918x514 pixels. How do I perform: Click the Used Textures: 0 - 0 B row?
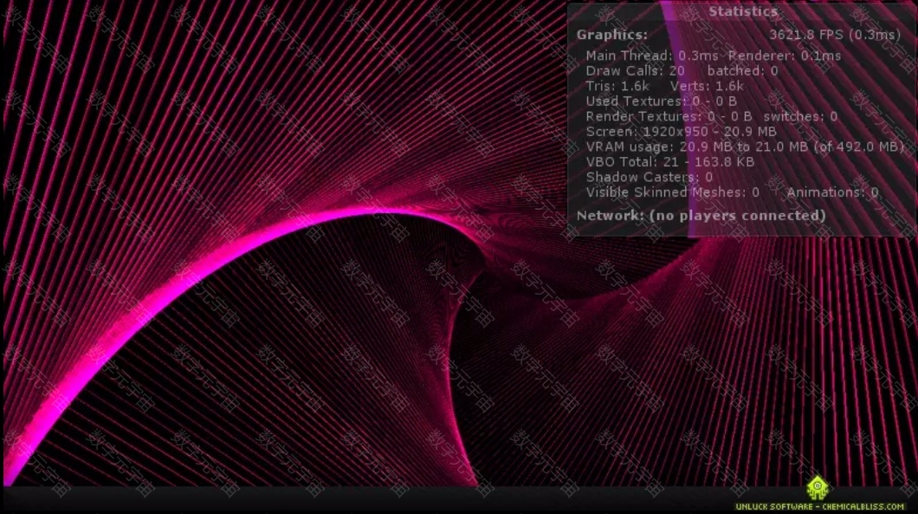pyautogui.click(x=661, y=101)
